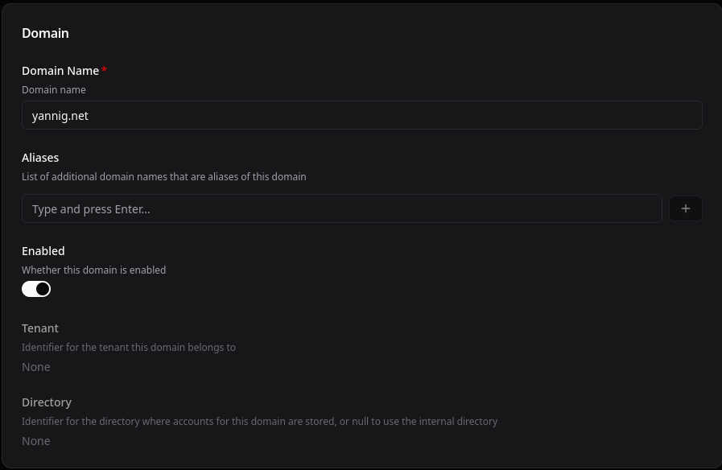The image size is (722, 470).
Task: Click the small 'Domain name' helper text
Action: 54,90
